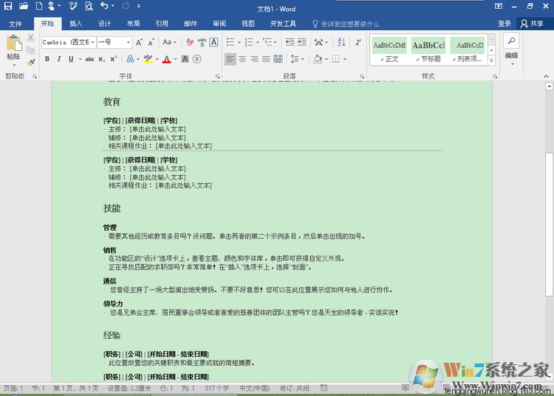Click the Format Painter brush icon
The width and height of the screenshot is (554, 396).
click(31, 64)
